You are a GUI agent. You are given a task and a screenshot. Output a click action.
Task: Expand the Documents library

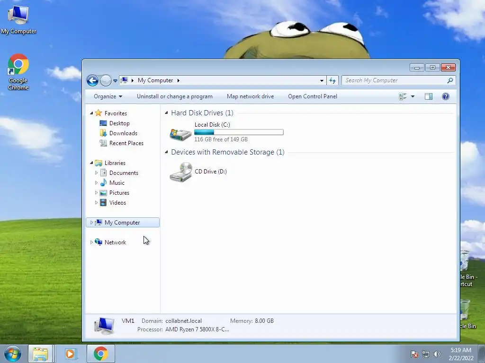(x=96, y=173)
